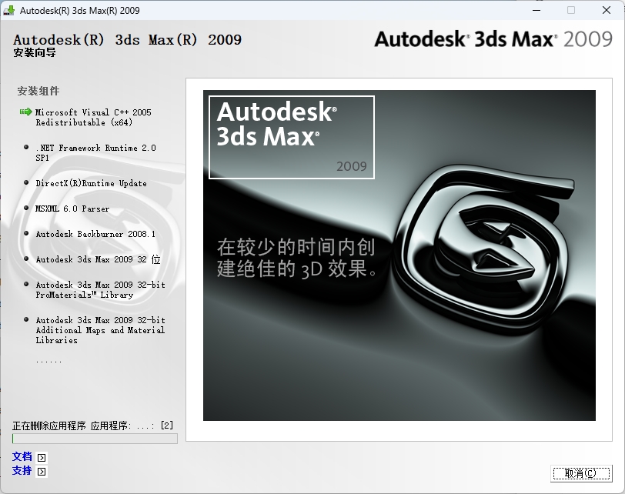Open the 文档 link
Image resolution: width=625 pixels, height=494 pixels.
(22, 456)
